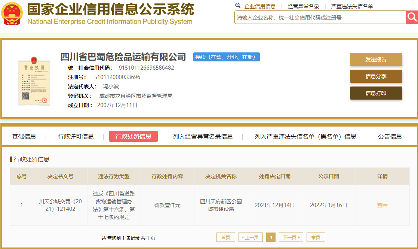Viewport: 418px width, 249px height.
Task: Open the 列入经营异常名录信息 tab
Action: point(203,136)
